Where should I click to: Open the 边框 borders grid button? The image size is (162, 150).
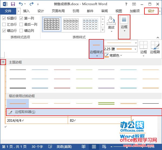point(143,49)
